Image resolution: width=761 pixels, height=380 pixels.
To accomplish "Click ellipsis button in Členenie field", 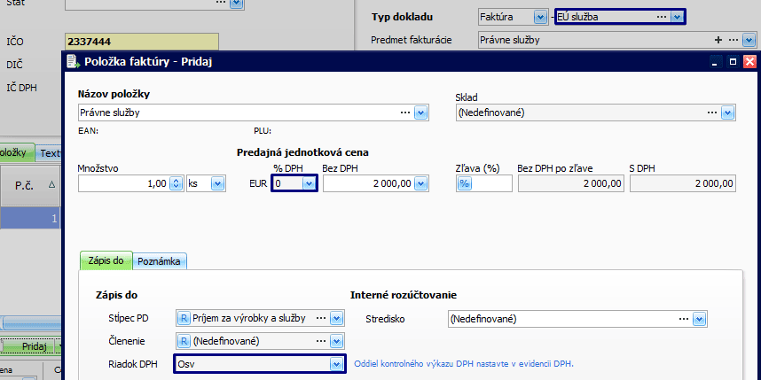I will [320, 340].
